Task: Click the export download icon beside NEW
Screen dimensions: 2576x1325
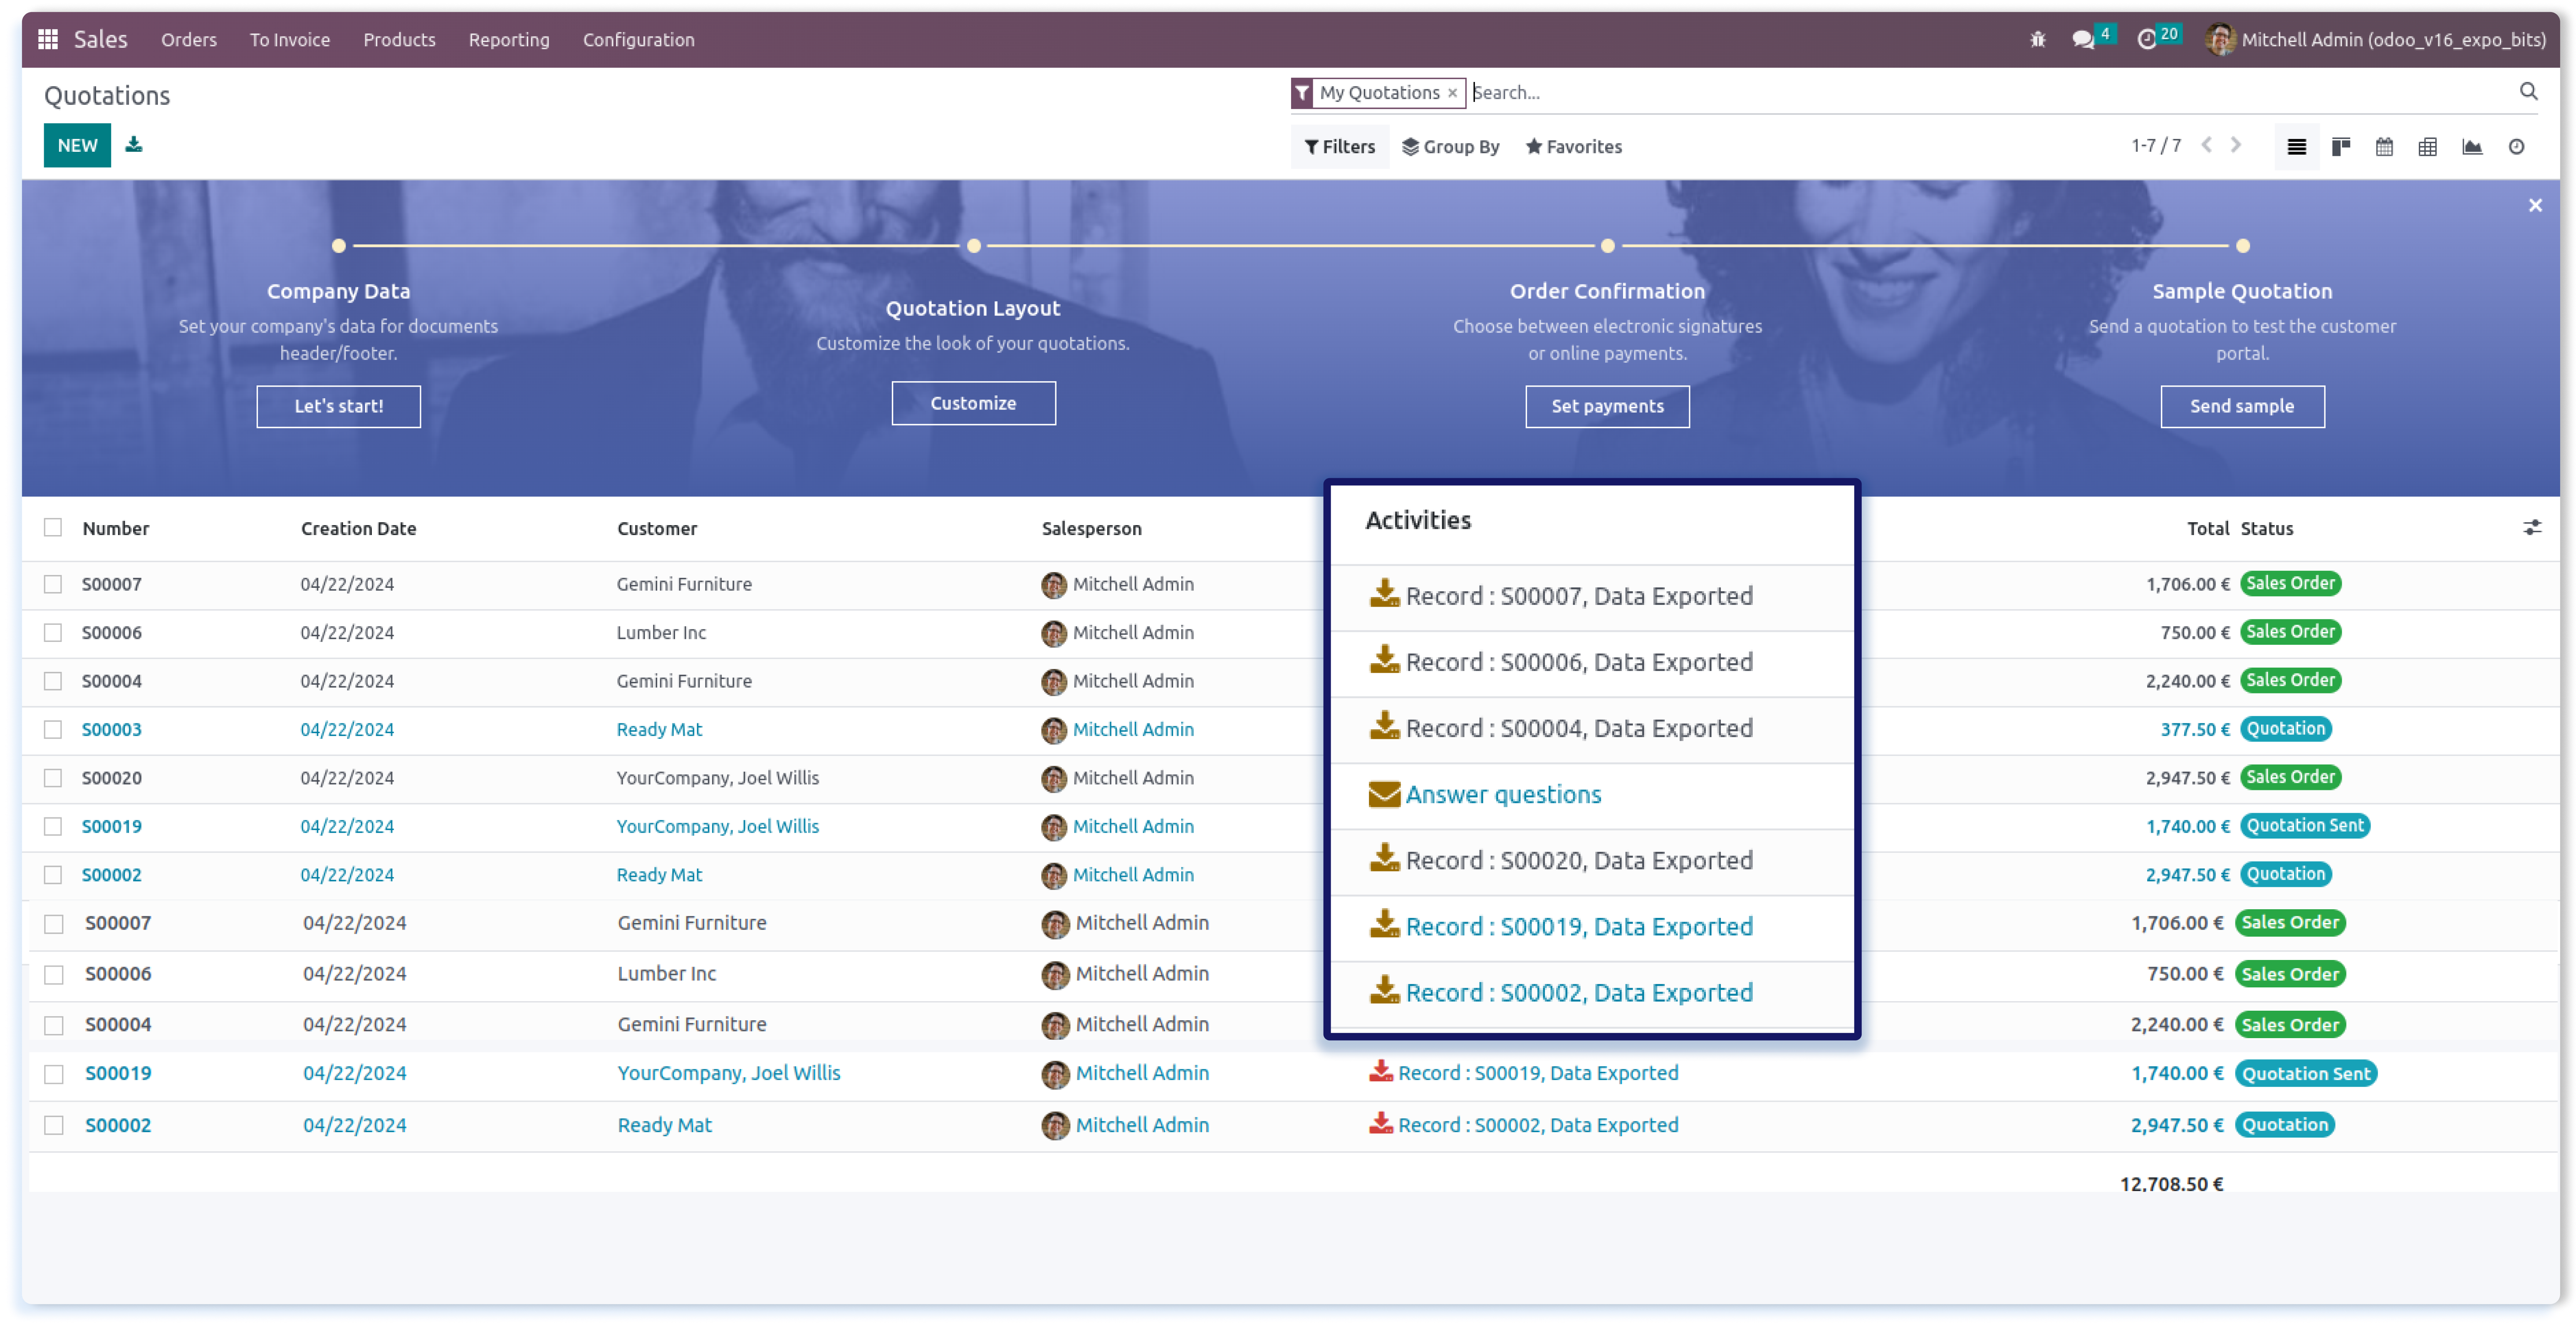Action: click(134, 145)
